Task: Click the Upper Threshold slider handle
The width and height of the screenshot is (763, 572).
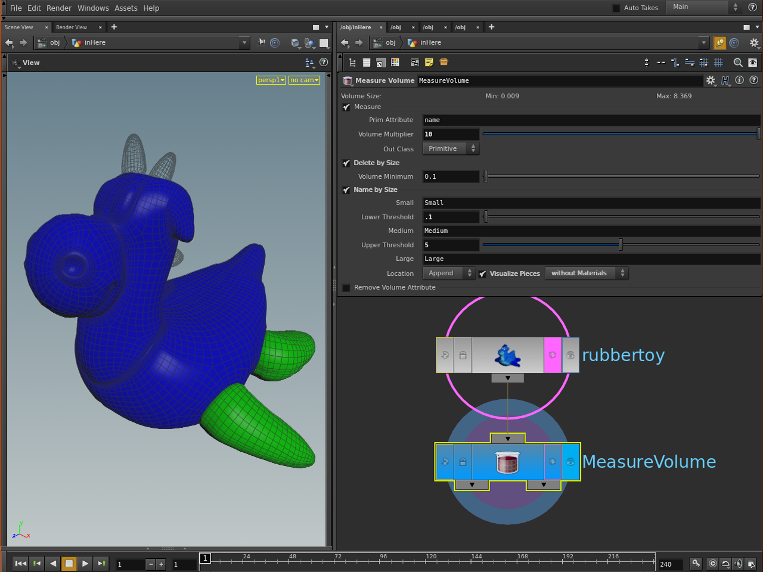Action: (x=621, y=245)
